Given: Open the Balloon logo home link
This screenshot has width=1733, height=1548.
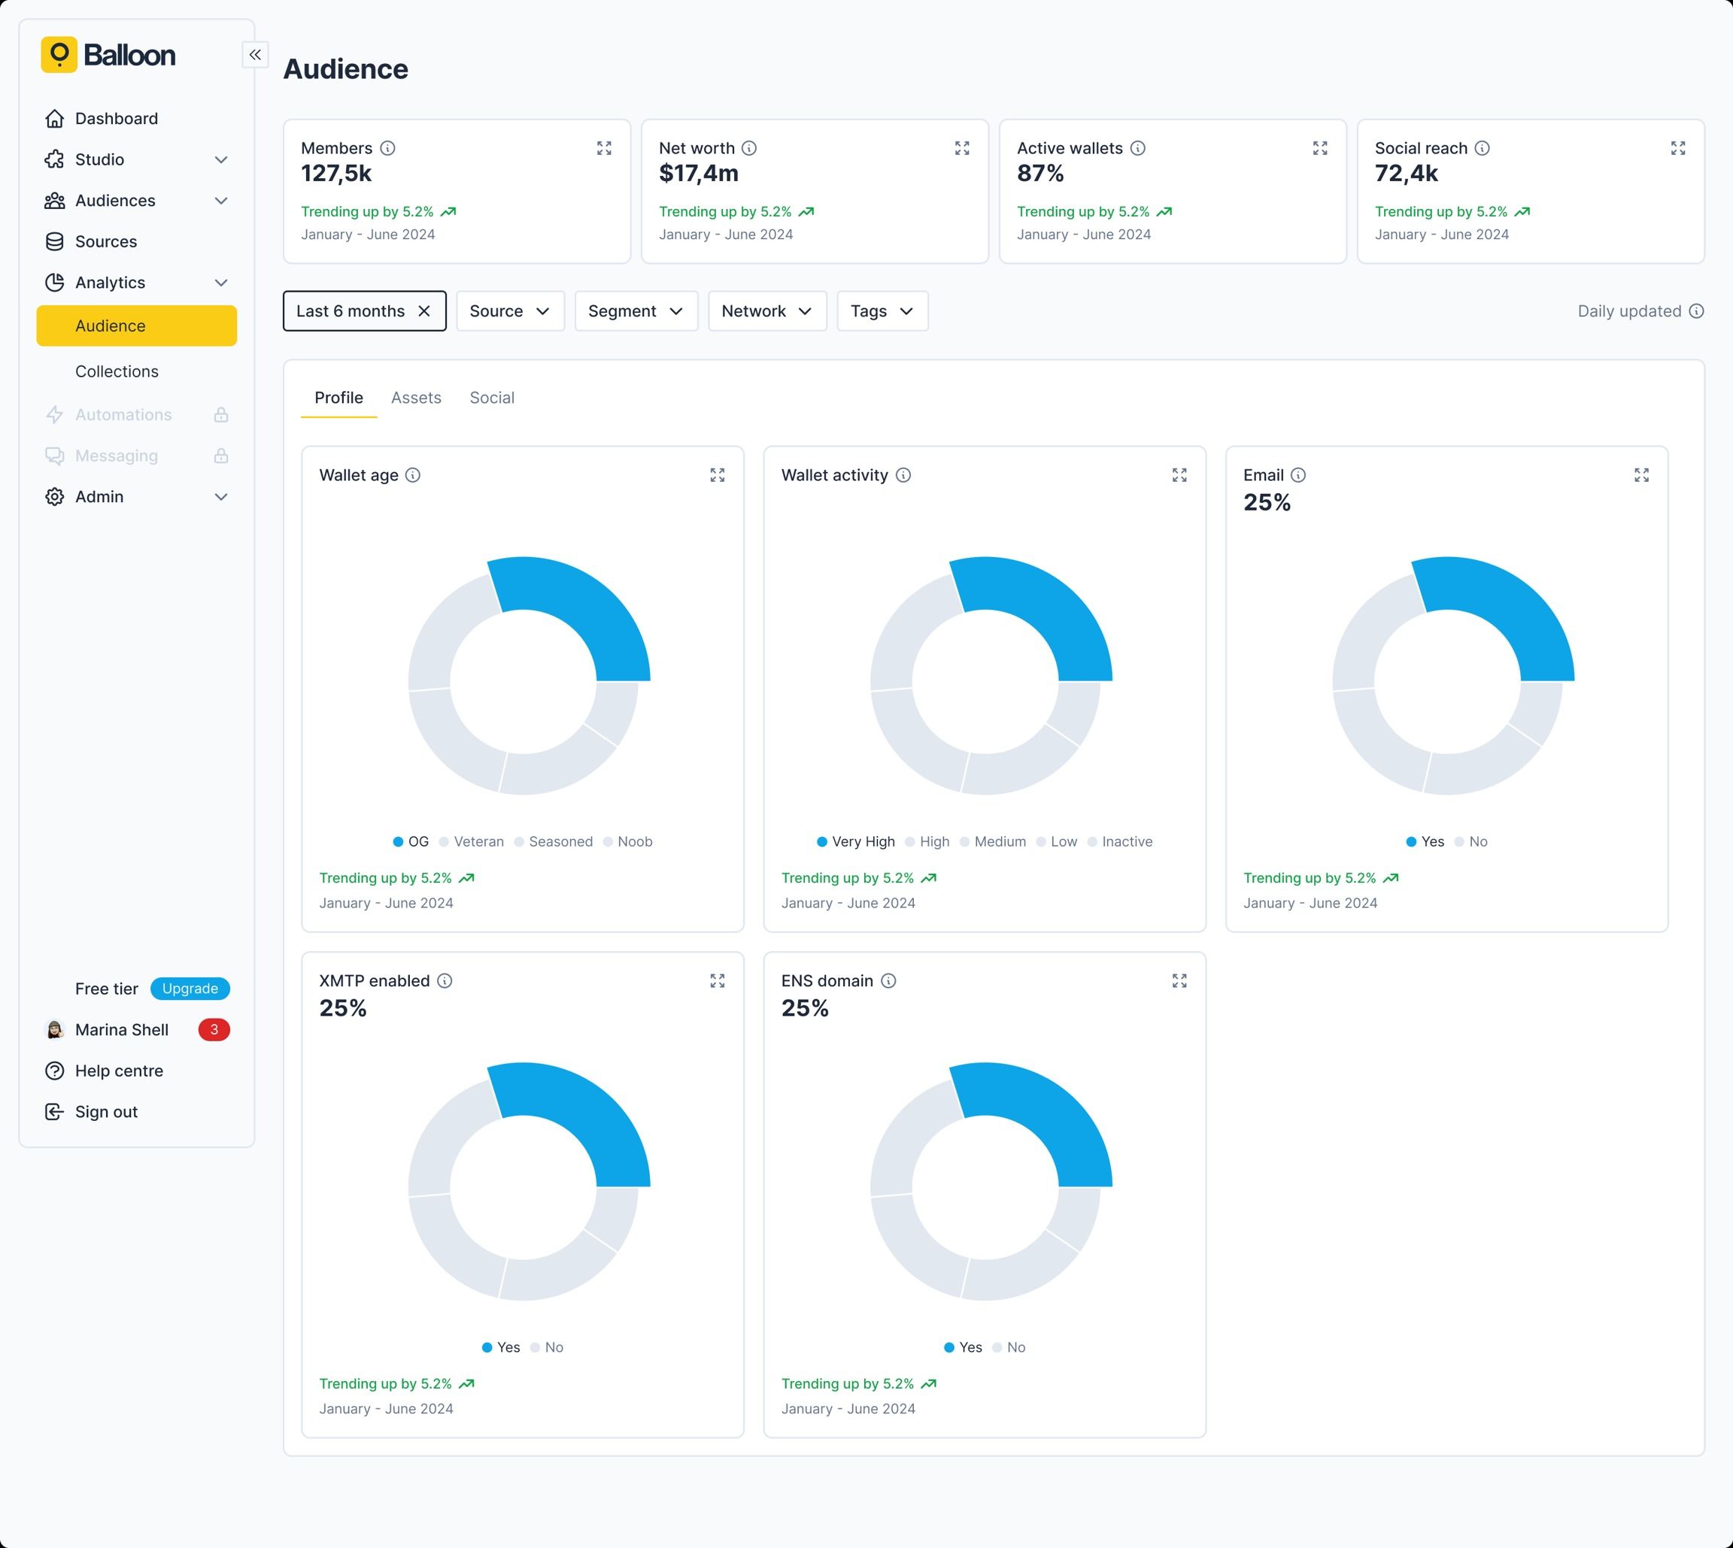Looking at the screenshot, I should pos(109,54).
